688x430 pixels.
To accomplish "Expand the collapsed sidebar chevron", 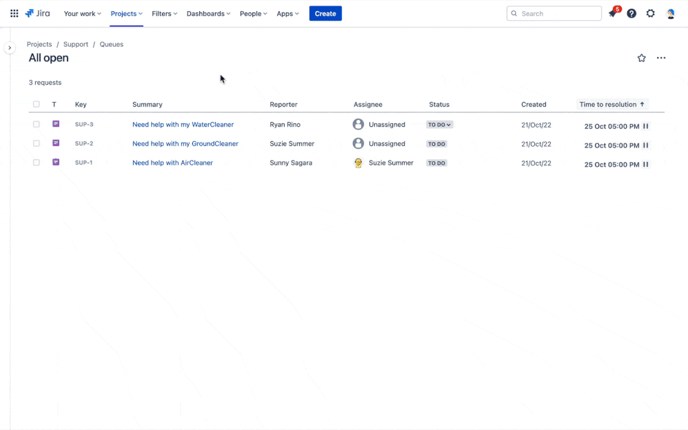I will pos(10,48).
